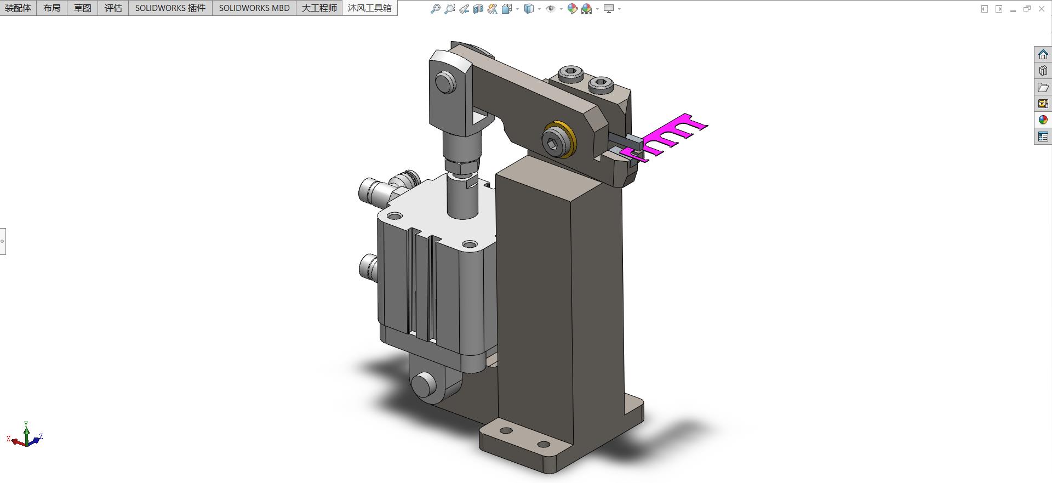Open the 布局 tab
Viewport: 1052px width, 483px height.
(x=52, y=8)
